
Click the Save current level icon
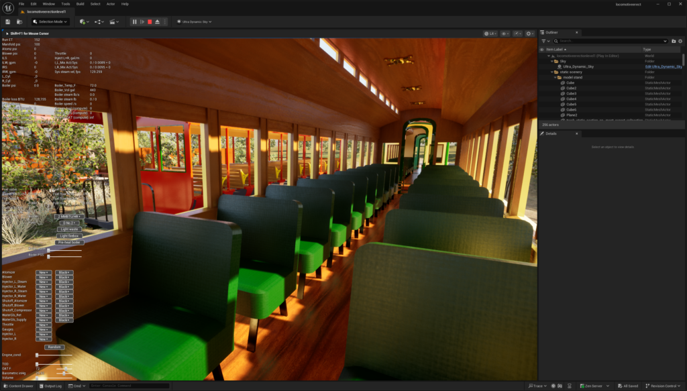tap(7, 21)
